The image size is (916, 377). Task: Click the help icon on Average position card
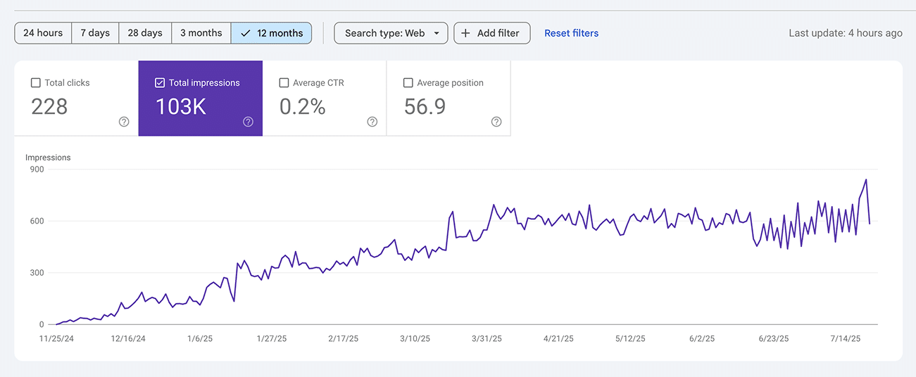point(496,122)
